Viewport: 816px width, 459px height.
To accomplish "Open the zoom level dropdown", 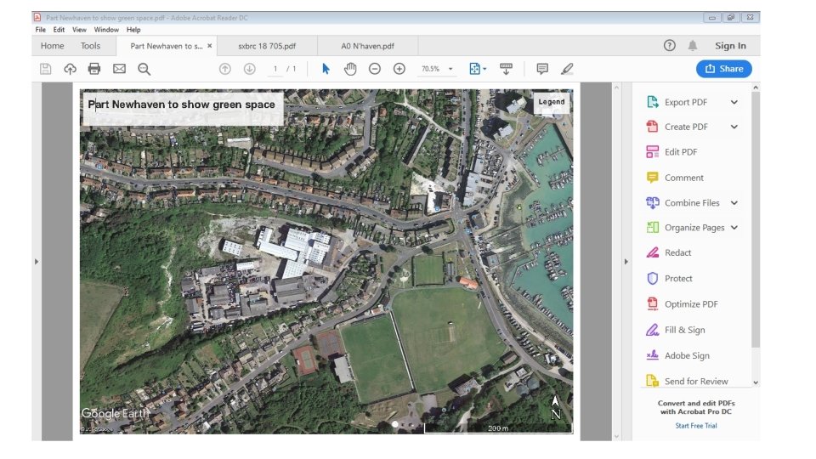I will click(450, 69).
